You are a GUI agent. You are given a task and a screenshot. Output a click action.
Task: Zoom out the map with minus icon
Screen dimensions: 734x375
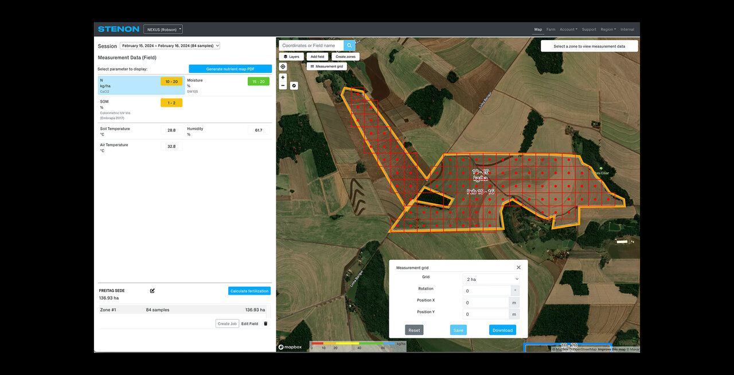(283, 85)
